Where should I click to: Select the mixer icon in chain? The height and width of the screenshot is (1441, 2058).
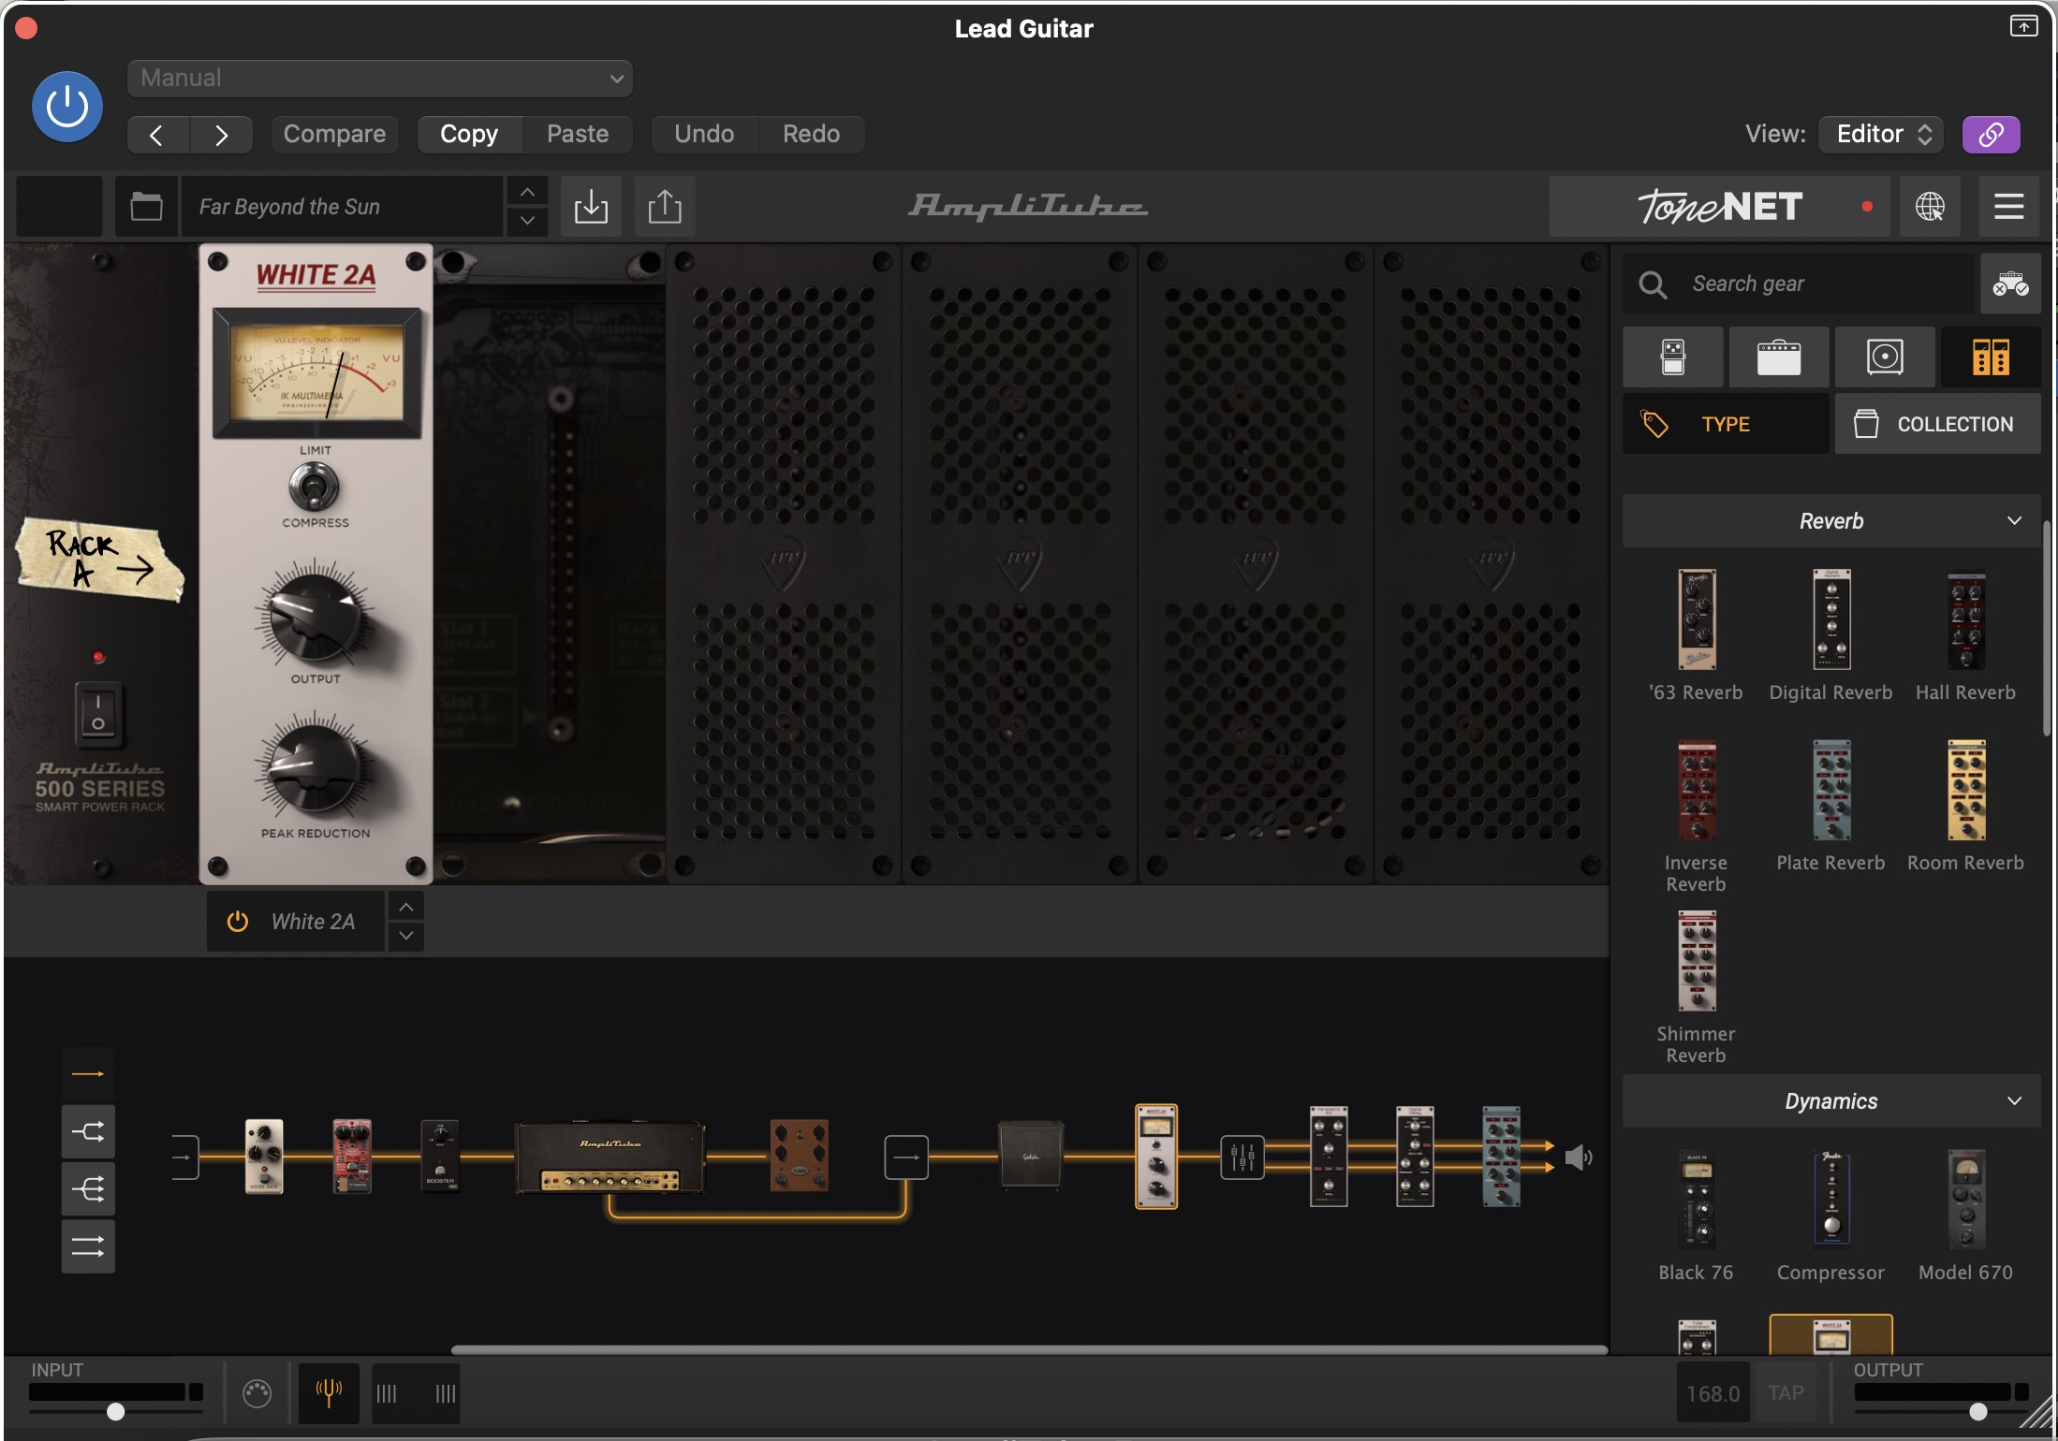1242,1157
